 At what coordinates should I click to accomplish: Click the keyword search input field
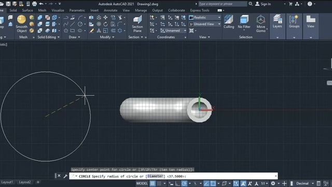[223, 4]
